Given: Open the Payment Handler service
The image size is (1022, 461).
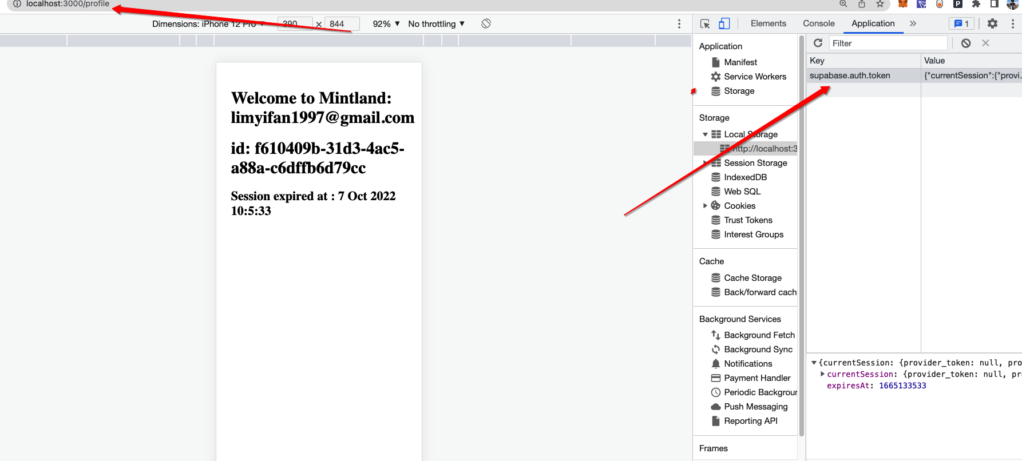Looking at the screenshot, I should click(757, 378).
